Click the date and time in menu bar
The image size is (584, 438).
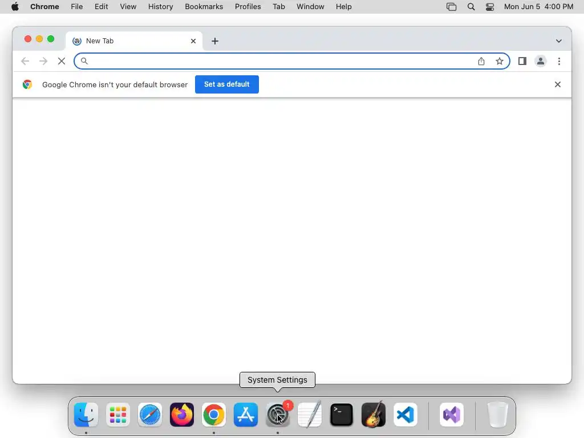click(538, 7)
